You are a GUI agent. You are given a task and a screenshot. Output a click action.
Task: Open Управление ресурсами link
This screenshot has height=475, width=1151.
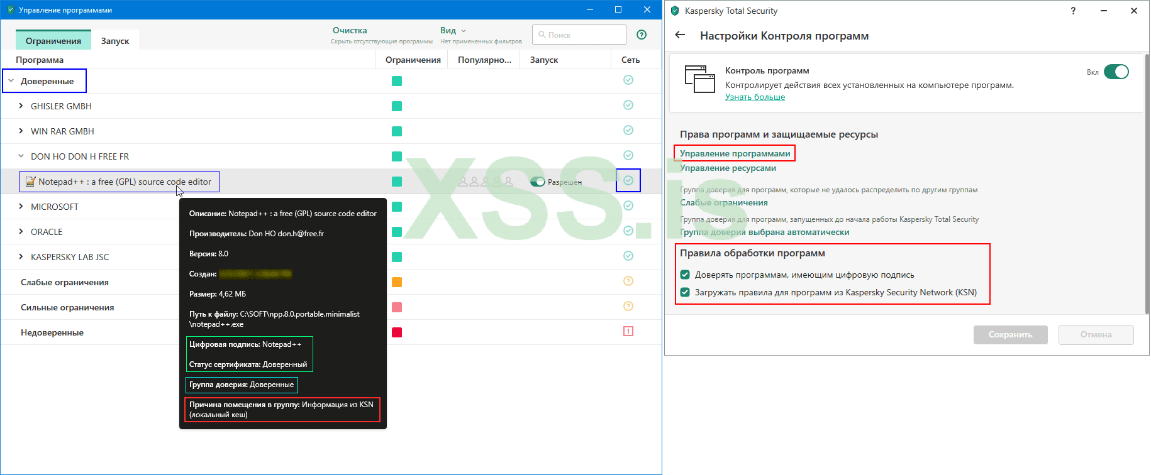[728, 168]
